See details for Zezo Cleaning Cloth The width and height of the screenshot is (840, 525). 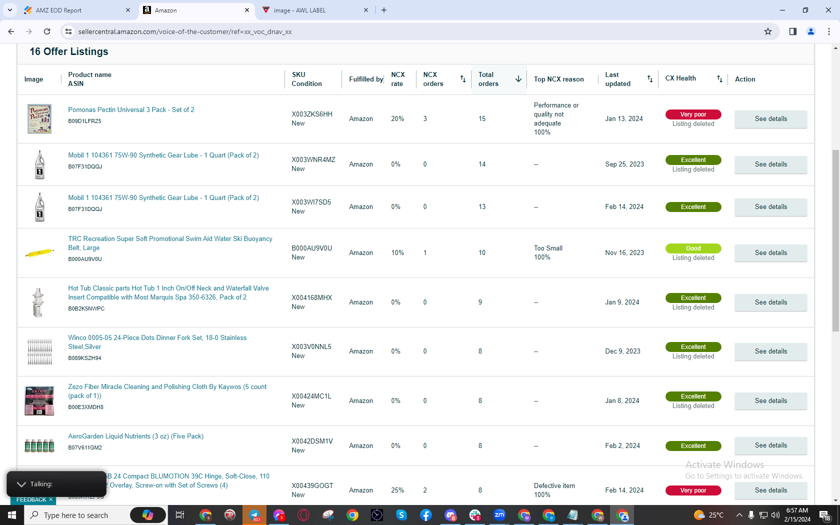[770, 401]
